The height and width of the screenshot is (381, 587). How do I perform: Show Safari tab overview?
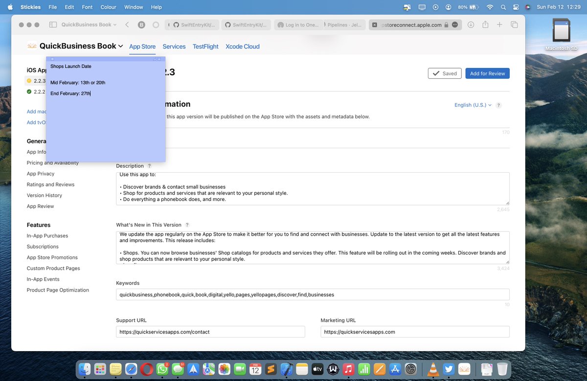[514, 24]
